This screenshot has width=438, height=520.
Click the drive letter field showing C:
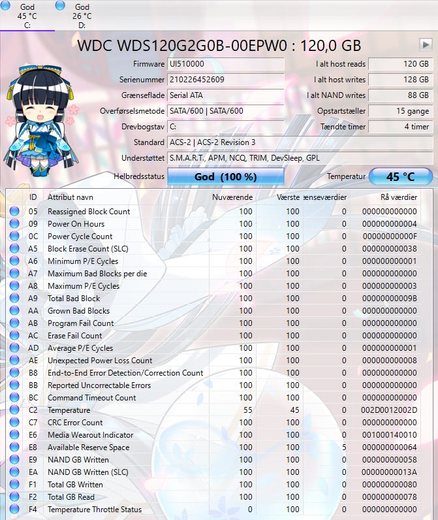(x=226, y=127)
